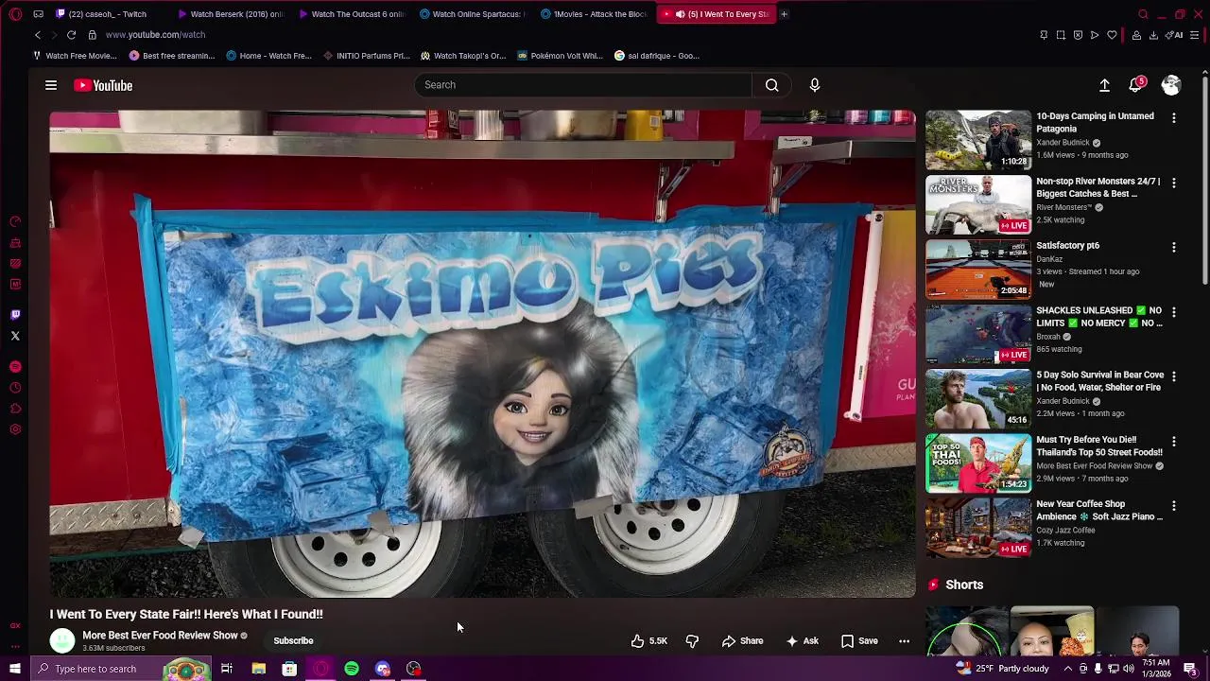Open File Explorer from the taskbar
This screenshot has height=681, width=1210.
point(258,669)
